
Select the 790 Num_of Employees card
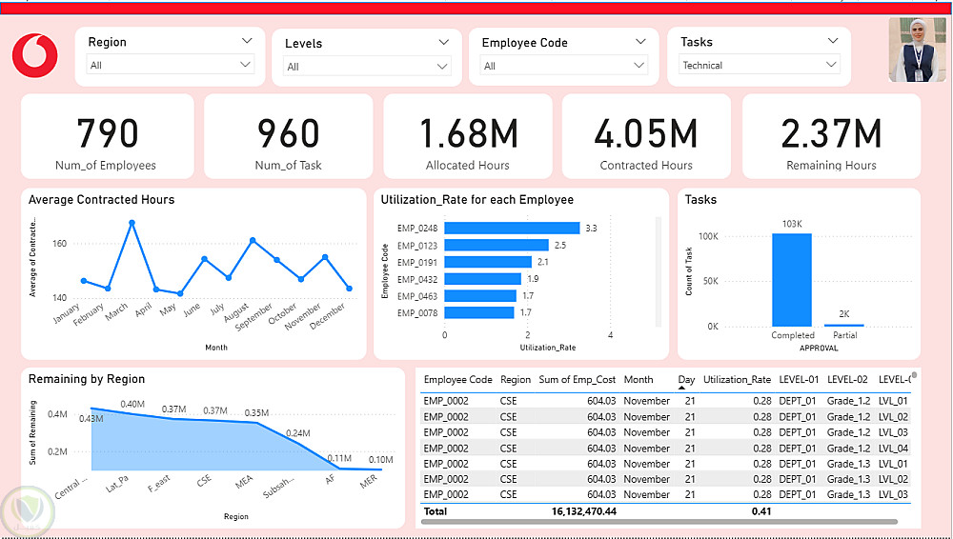108,137
